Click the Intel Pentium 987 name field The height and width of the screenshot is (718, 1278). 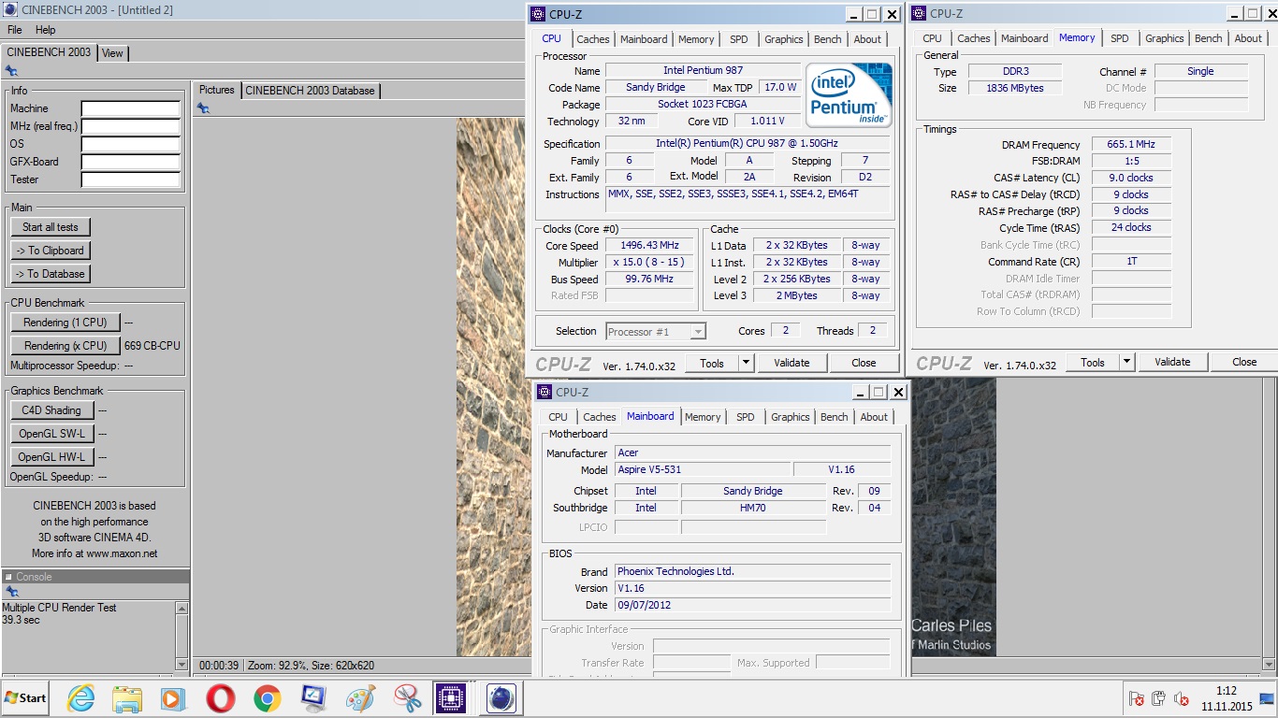(703, 70)
